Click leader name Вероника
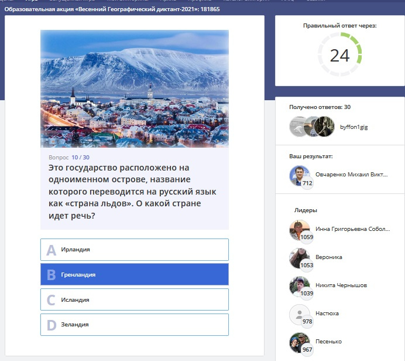The width and height of the screenshot is (405, 361). (x=328, y=257)
